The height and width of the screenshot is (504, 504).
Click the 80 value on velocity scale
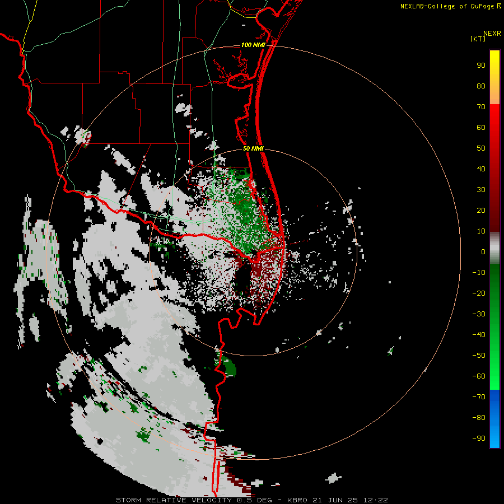(x=481, y=86)
